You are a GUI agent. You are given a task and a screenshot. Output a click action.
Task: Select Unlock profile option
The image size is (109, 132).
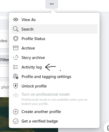click(x=54, y=86)
